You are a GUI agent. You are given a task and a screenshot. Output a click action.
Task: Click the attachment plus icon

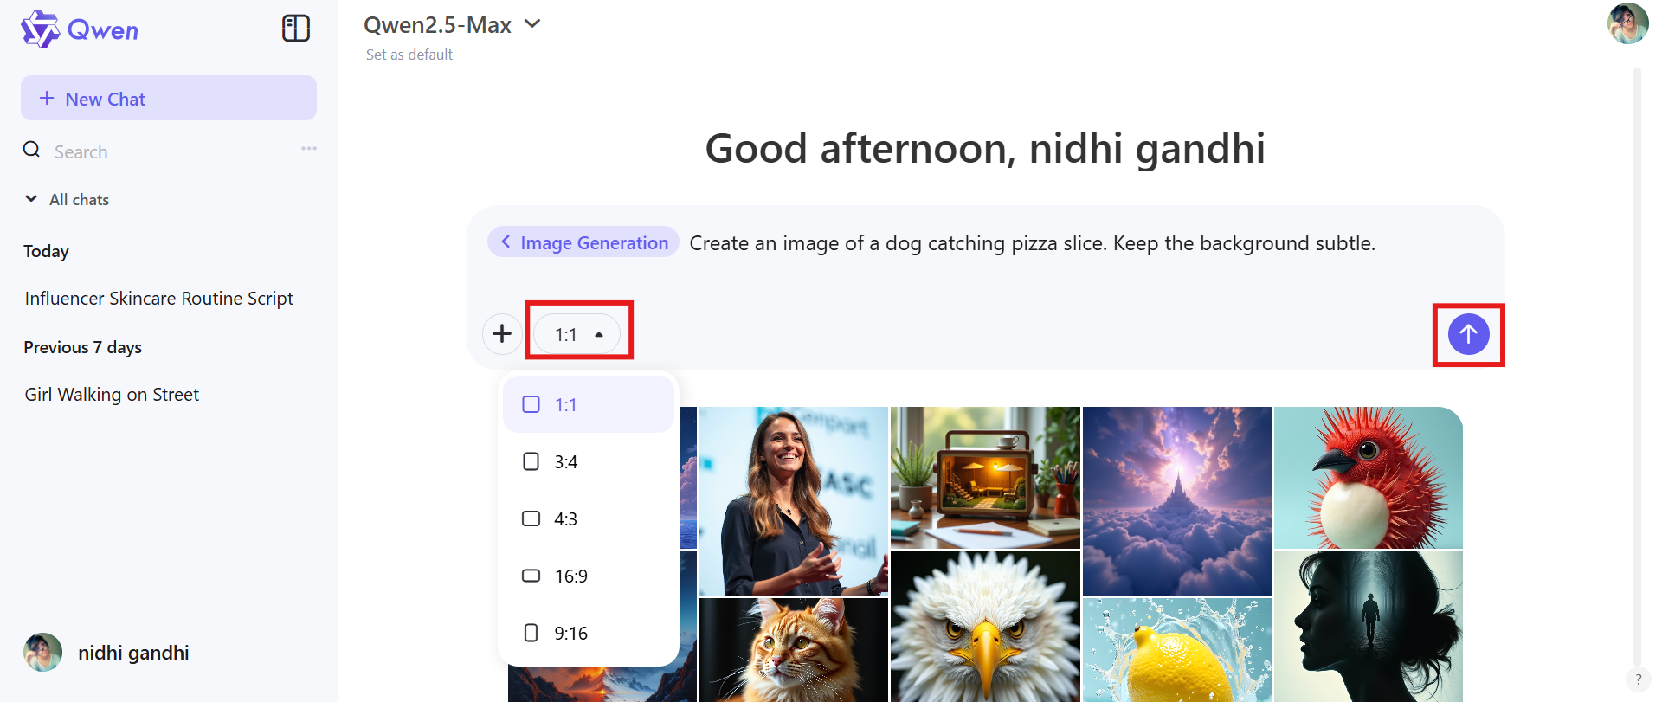pos(502,333)
